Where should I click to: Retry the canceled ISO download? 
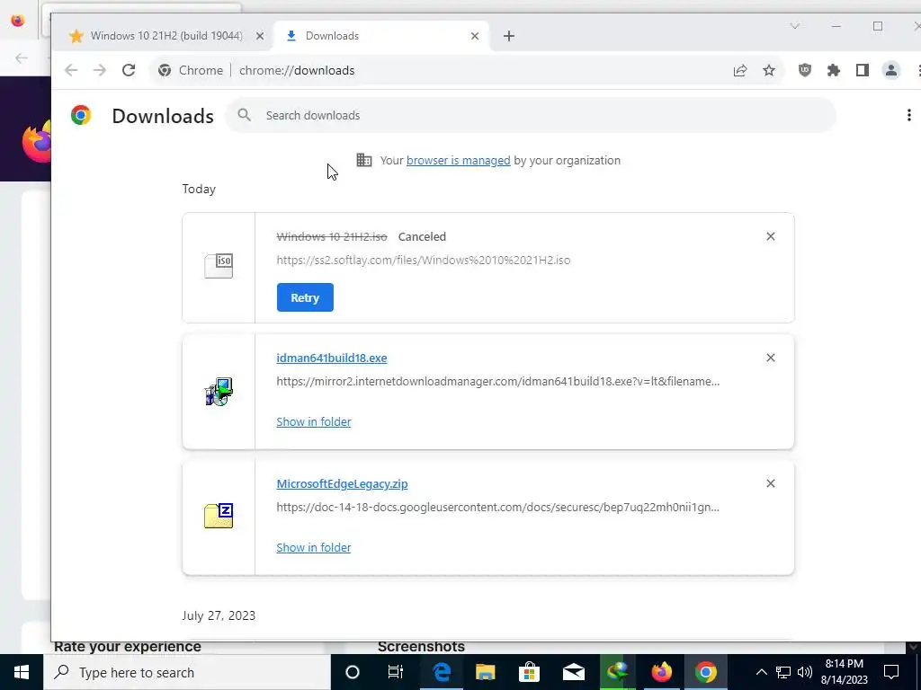[x=305, y=297]
